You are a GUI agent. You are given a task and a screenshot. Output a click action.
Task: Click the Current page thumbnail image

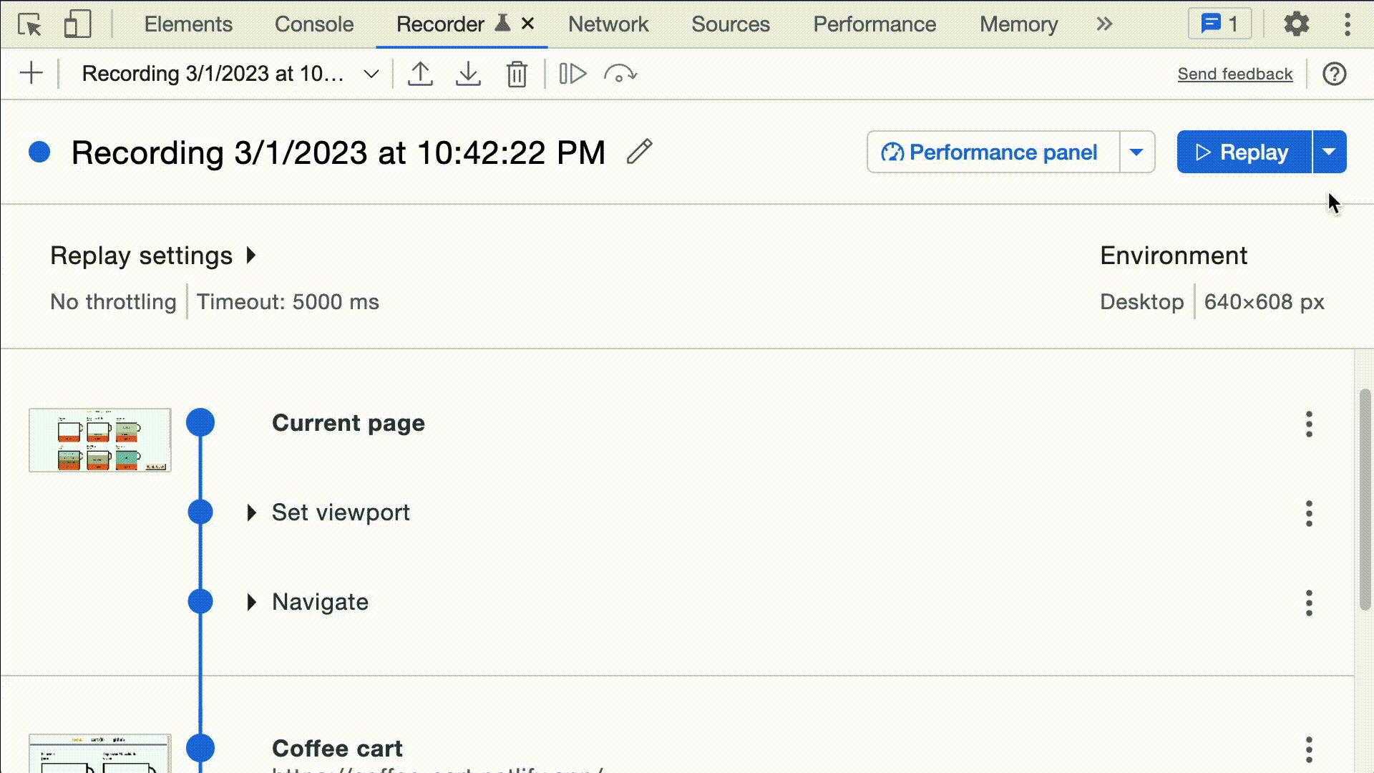(100, 440)
